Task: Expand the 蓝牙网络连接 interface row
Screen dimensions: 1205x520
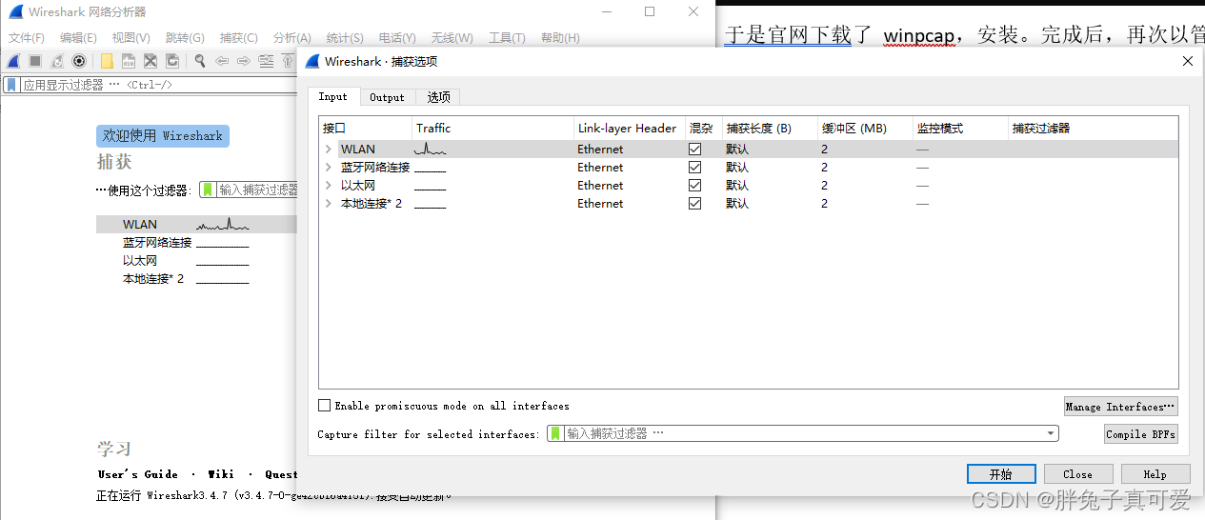Action: click(x=329, y=168)
